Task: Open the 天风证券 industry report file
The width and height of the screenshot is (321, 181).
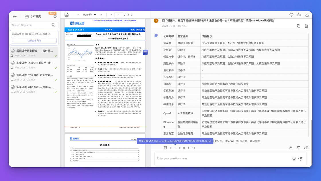Action: tap(34, 75)
